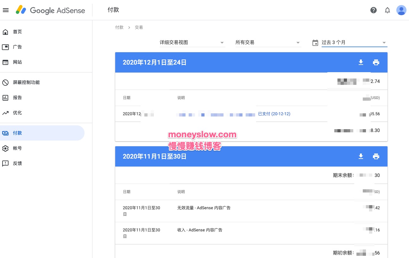Click the calendar icon by 过去 3 个月
The width and height of the screenshot is (409, 258).
[315, 43]
